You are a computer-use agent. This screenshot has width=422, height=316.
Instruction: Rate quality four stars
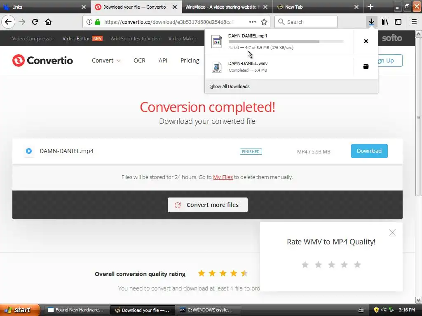(344, 265)
